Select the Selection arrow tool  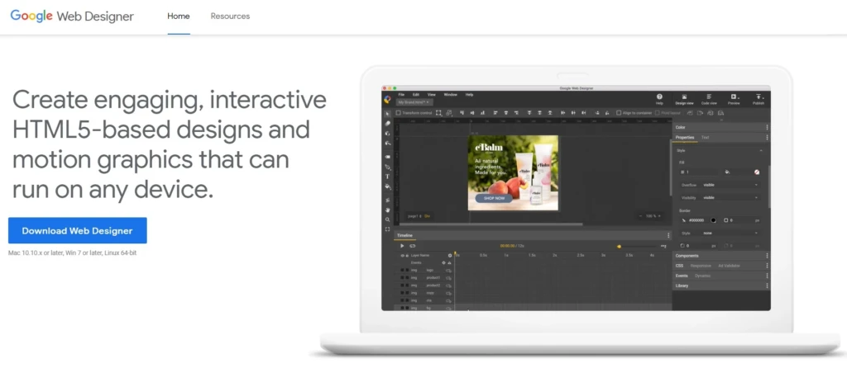[x=387, y=114]
